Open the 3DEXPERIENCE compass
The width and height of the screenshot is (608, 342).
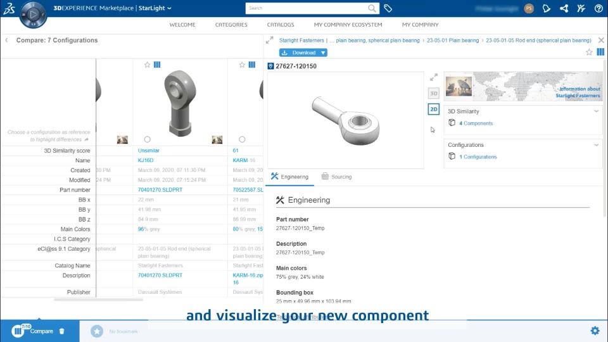tap(33, 15)
